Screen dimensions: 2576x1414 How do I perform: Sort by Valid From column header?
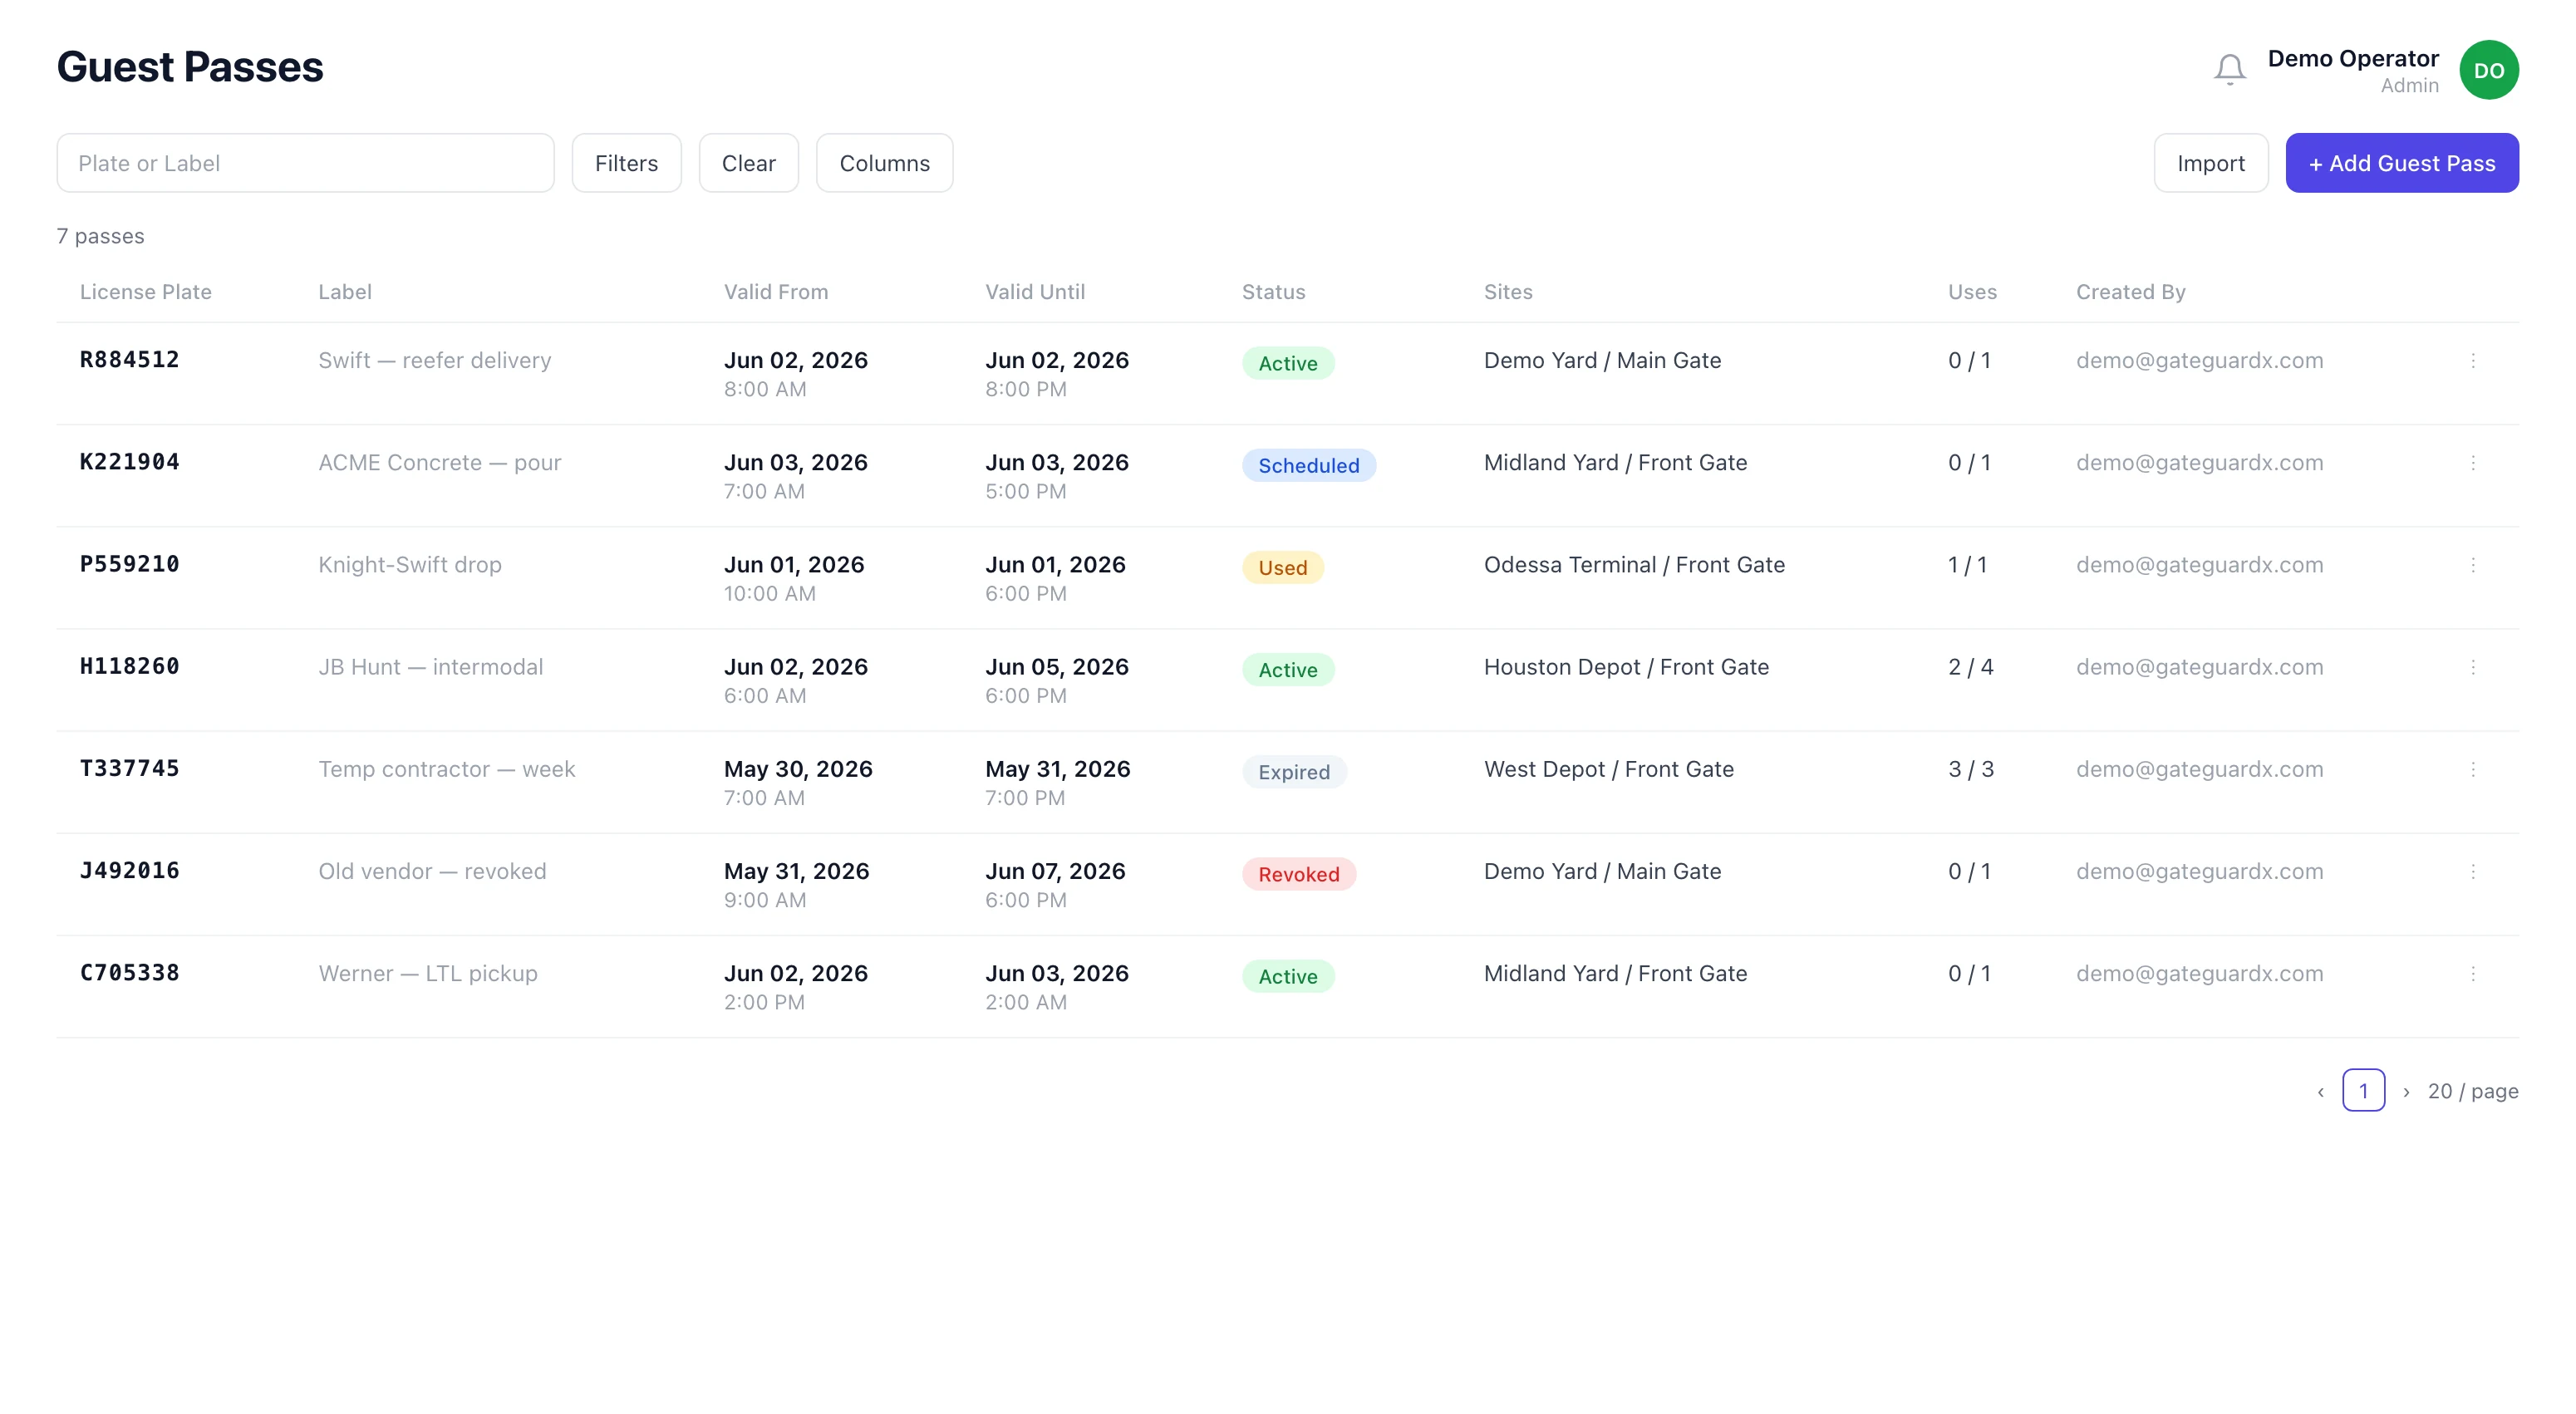(x=775, y=292)
